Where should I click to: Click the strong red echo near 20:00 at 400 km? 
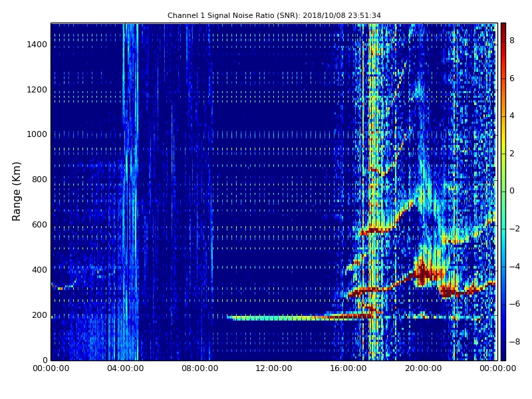[422, 273]
